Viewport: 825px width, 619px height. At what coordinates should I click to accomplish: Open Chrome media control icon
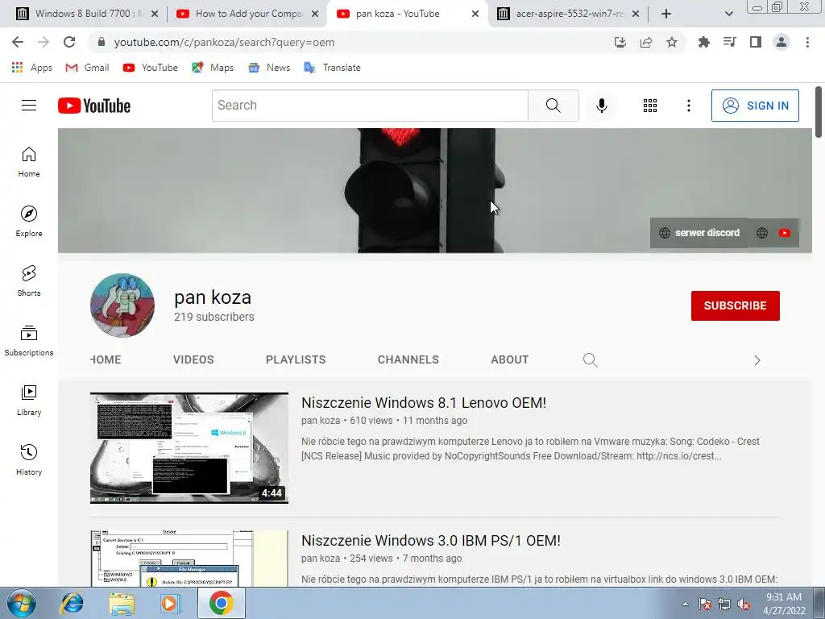click(729, 42)
